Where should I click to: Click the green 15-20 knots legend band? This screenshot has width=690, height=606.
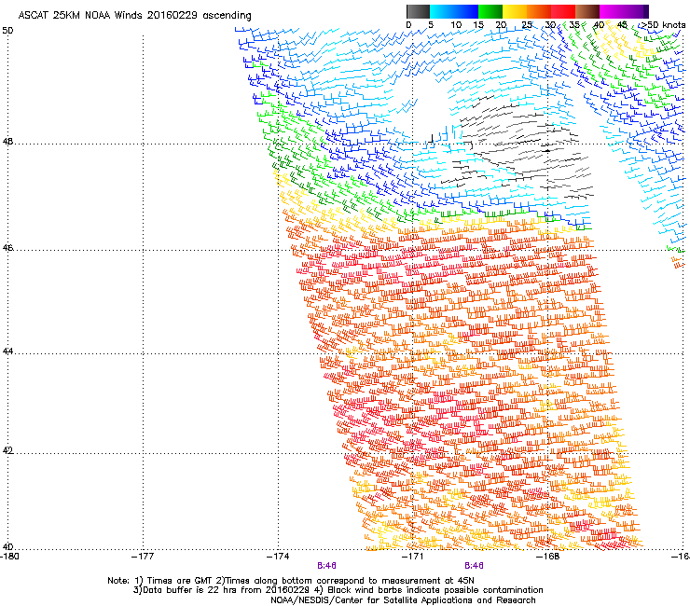click(490, 11)
